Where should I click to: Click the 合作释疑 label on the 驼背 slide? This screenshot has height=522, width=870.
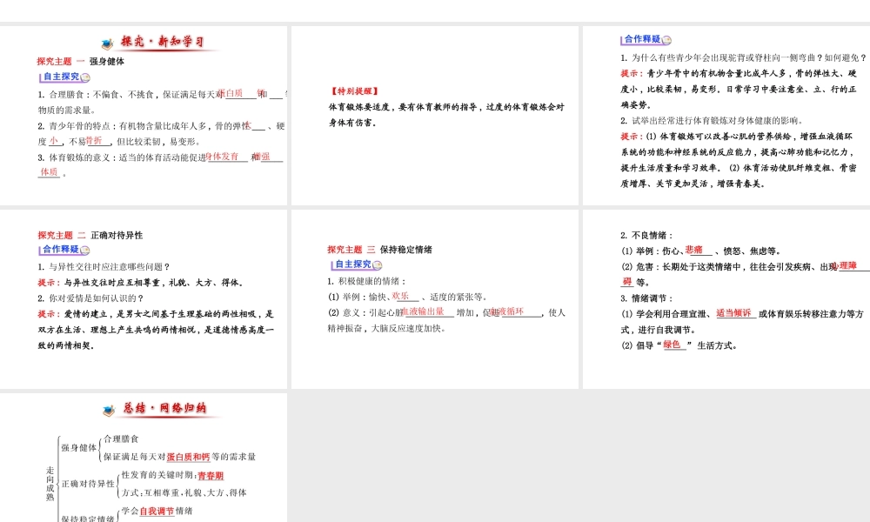click(642, 39)
